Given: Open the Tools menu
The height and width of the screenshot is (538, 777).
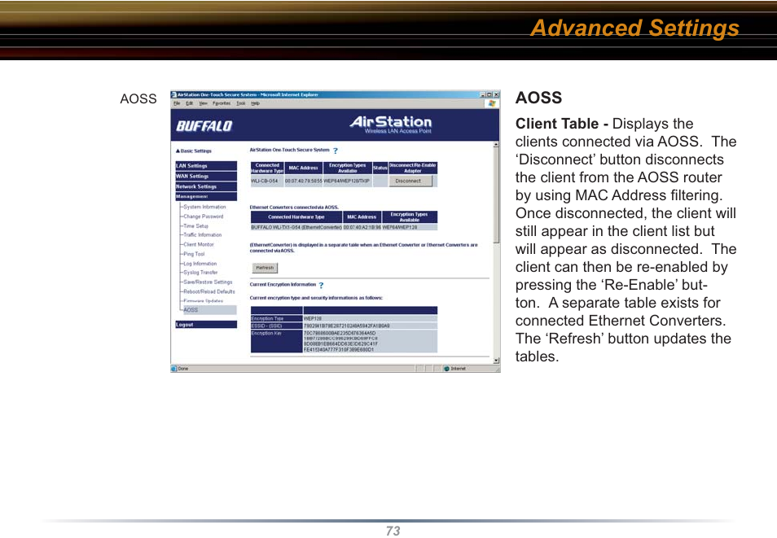Looking at the screenshot, I should tap(241, 103).
